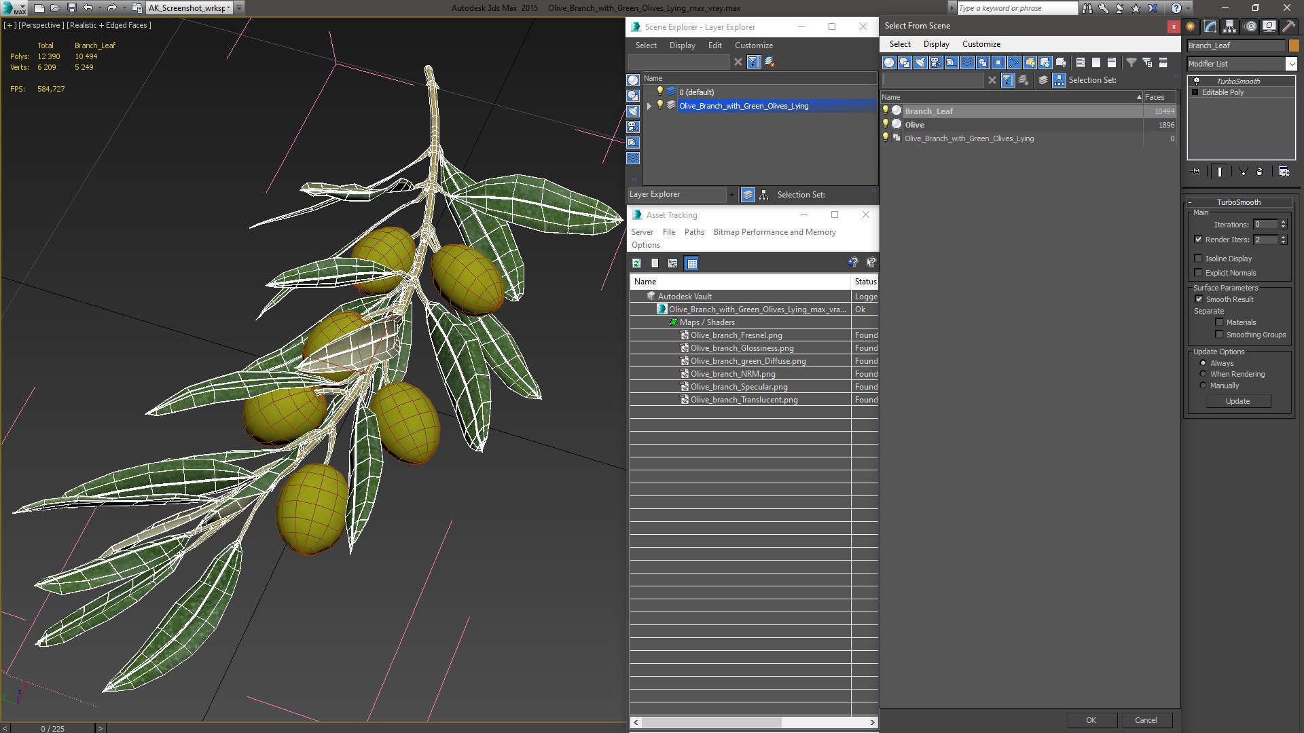Toggle visibility bulb of Olive object

pos(885,124)
